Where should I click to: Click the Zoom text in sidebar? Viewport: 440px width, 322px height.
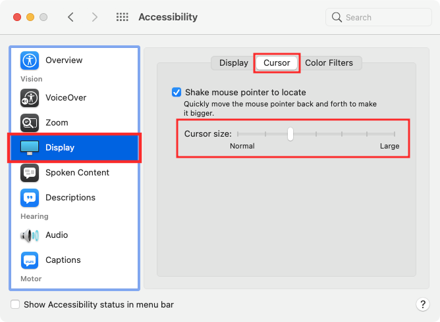pos(57,123)
